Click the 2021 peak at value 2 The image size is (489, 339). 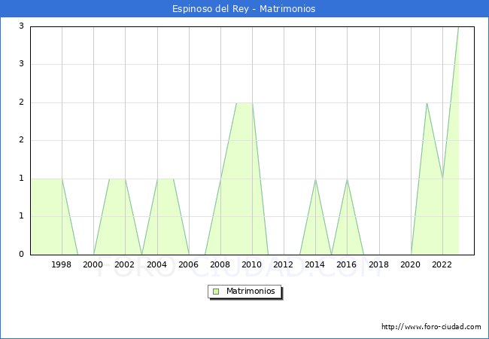coord(427,103)
